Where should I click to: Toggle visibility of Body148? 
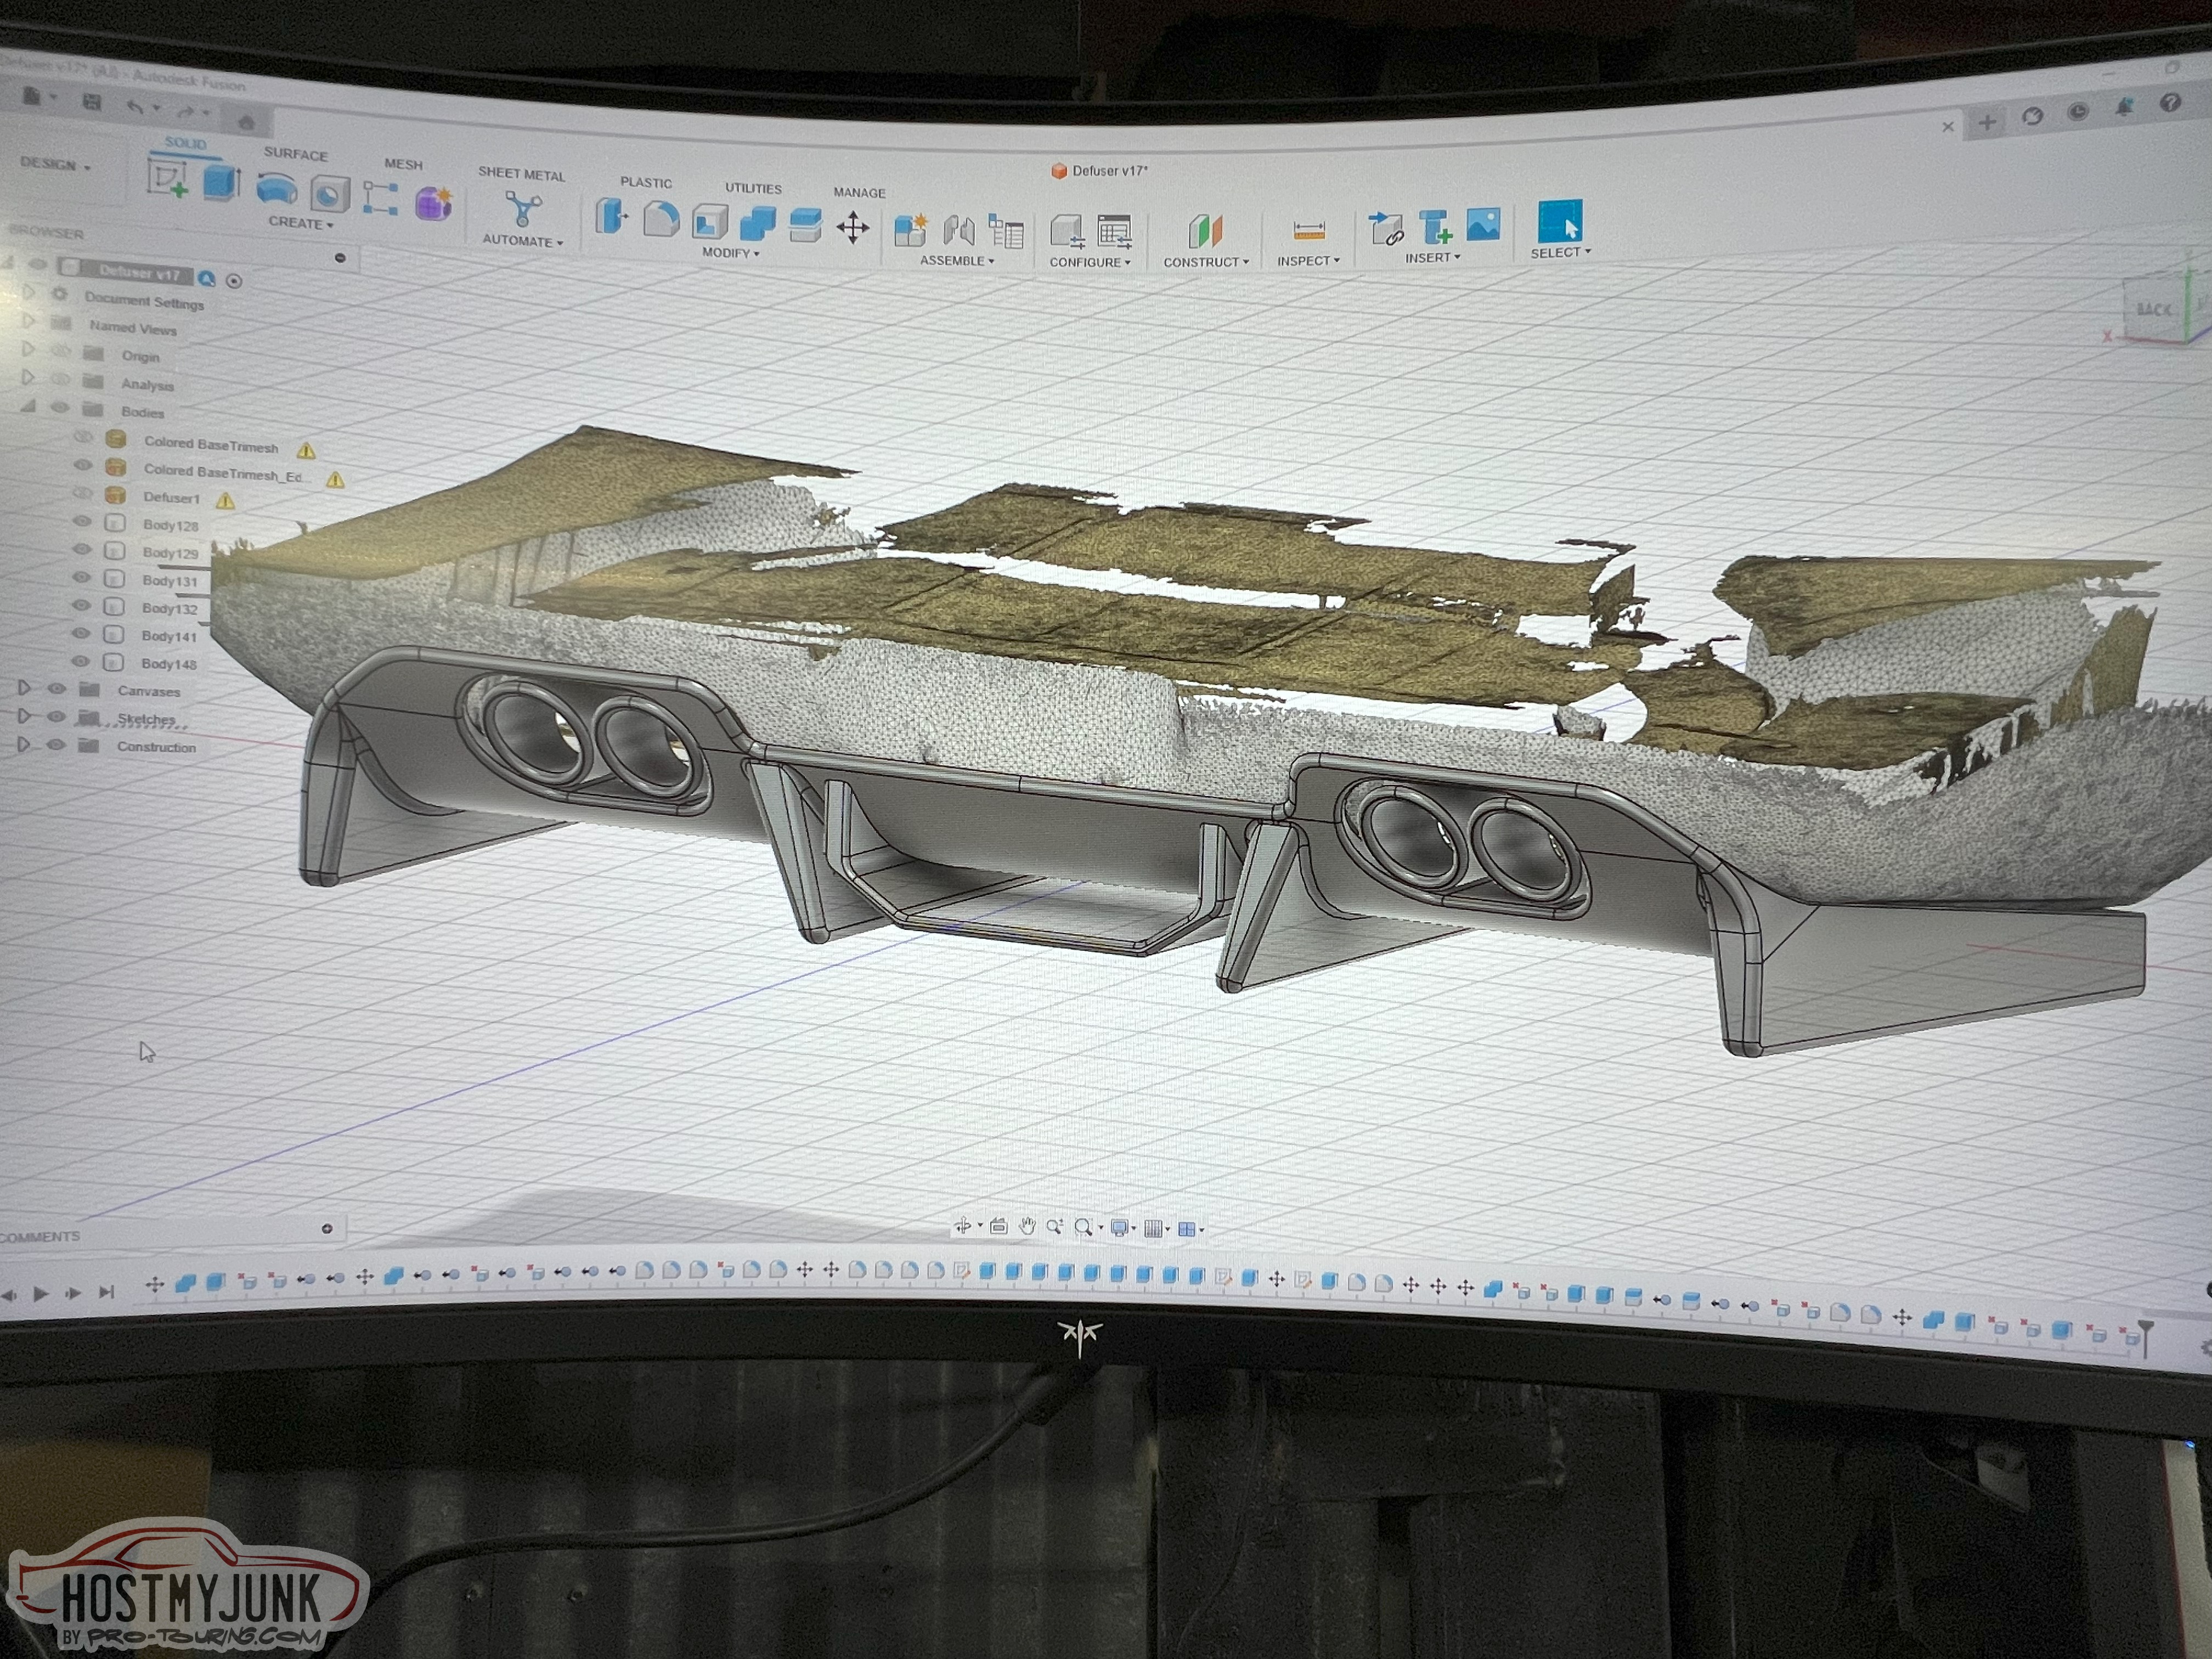(x=81, y=661)
